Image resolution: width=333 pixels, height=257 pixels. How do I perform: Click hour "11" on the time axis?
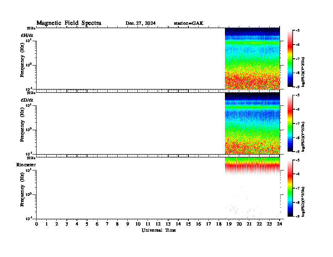click(x=148, y=224)
